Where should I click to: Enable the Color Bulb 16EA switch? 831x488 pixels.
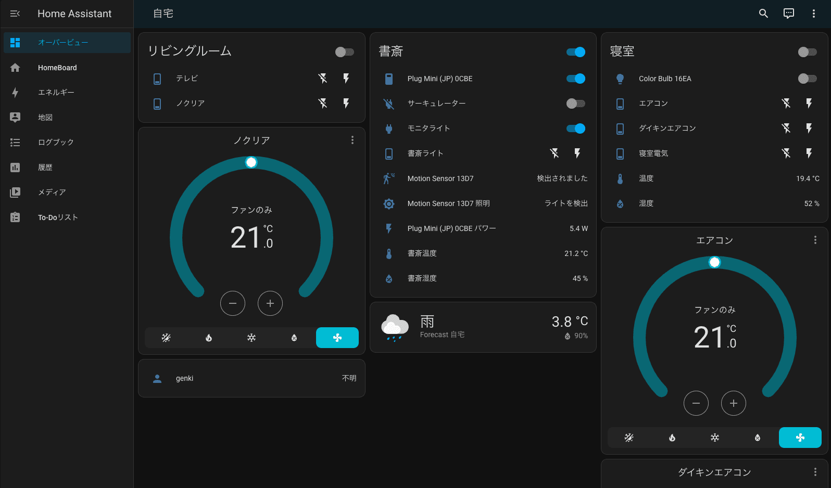tap(807, 79)
